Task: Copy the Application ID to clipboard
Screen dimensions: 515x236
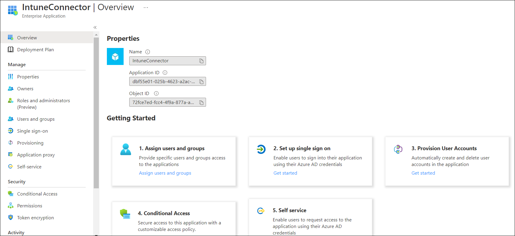Action: pyautogui.click(x=201, y=82)
